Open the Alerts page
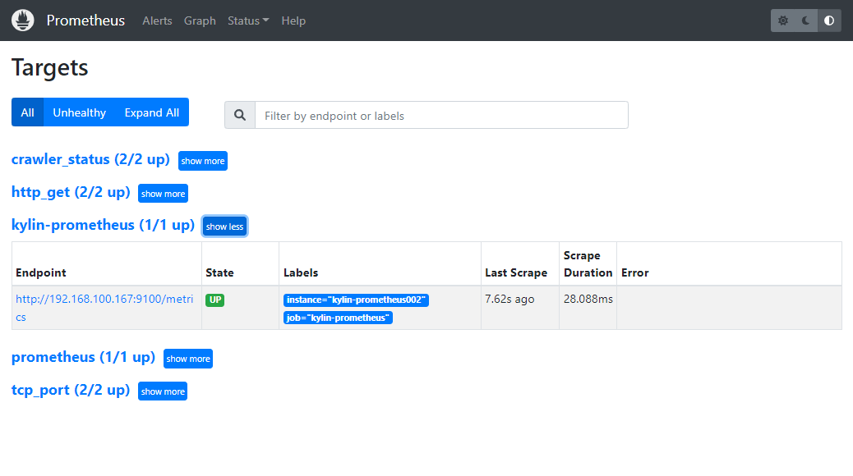Screen dimensions: 853x476 (157, 21)
